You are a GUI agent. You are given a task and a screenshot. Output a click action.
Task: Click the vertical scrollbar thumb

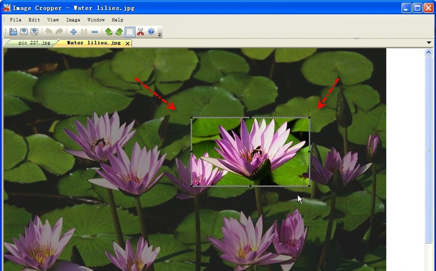coord(428,150)
